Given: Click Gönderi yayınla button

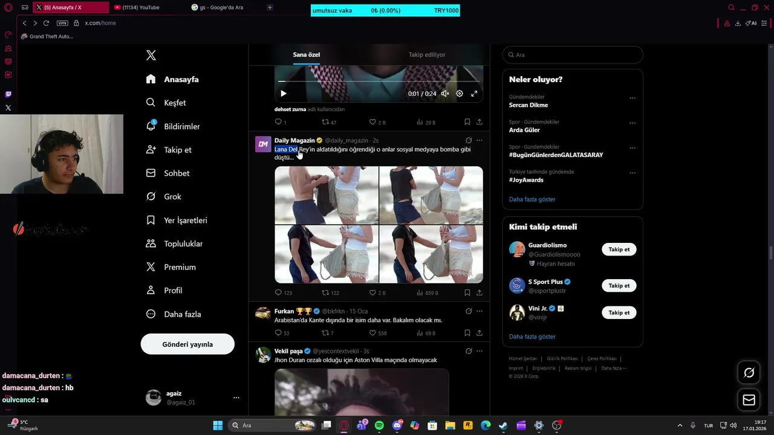Looking at the screenshot, I should pos(187,344).
